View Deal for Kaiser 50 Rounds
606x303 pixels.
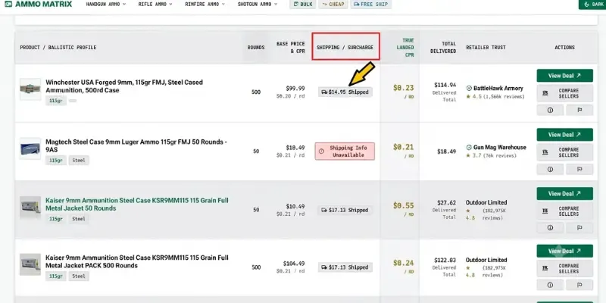pos(564,194)
